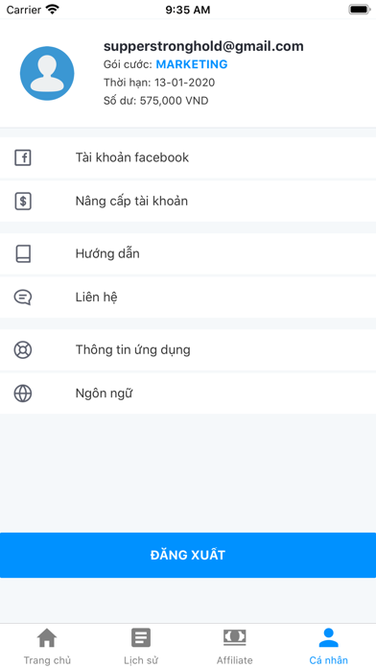
Task: Open the Hướng dẫn guide entry
Action: pyautogui.click(x=188, y=254)
